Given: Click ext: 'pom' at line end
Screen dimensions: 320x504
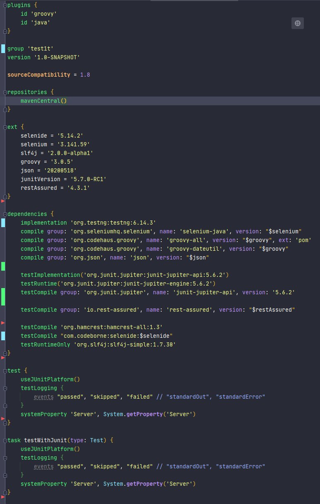Looking at the screenshot, I should tap(293, 240).
